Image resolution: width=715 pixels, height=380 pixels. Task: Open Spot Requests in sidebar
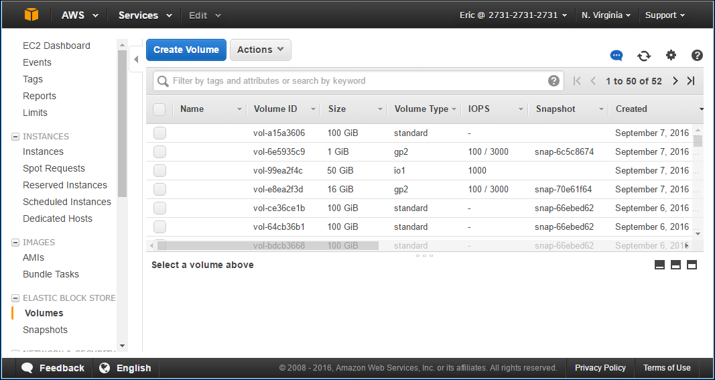pyautogui.click(x=54, y=168)
